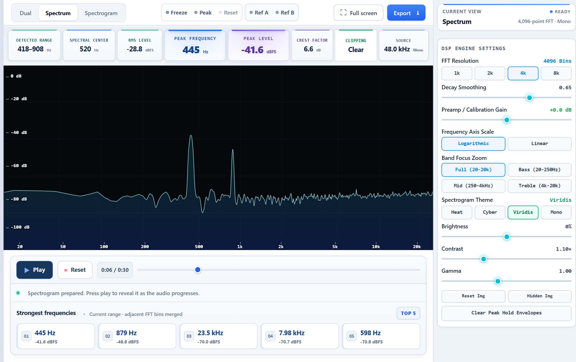
Task: Click Reset next to Peak
Action: click(228, 13)
